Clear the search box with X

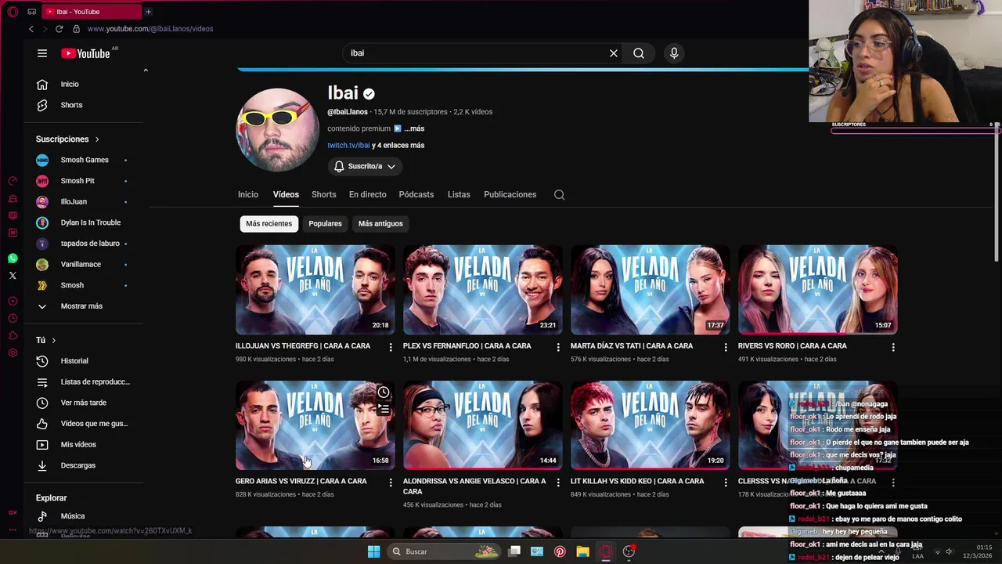click(x=614, y=53)
